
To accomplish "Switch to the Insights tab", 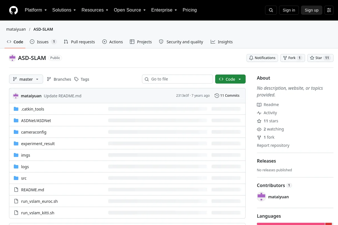I will 222,42.
